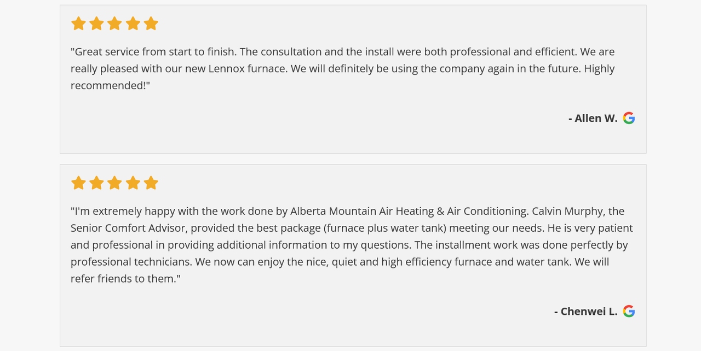701x351 pixels.
Task: Click "Great service from start to finish" sentence
Action: [153, 51]
